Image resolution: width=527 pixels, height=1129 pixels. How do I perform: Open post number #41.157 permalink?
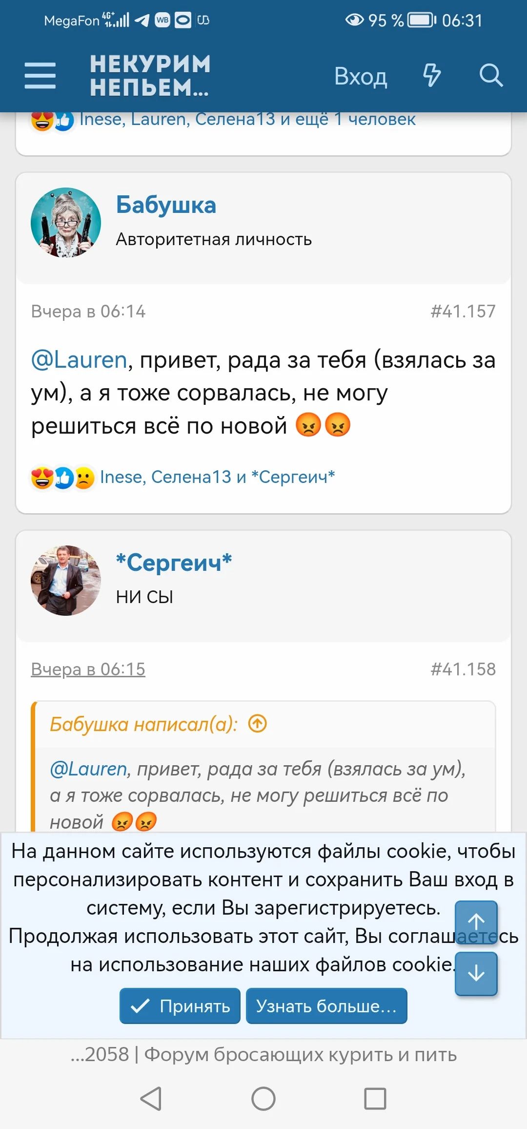[463, 312]
